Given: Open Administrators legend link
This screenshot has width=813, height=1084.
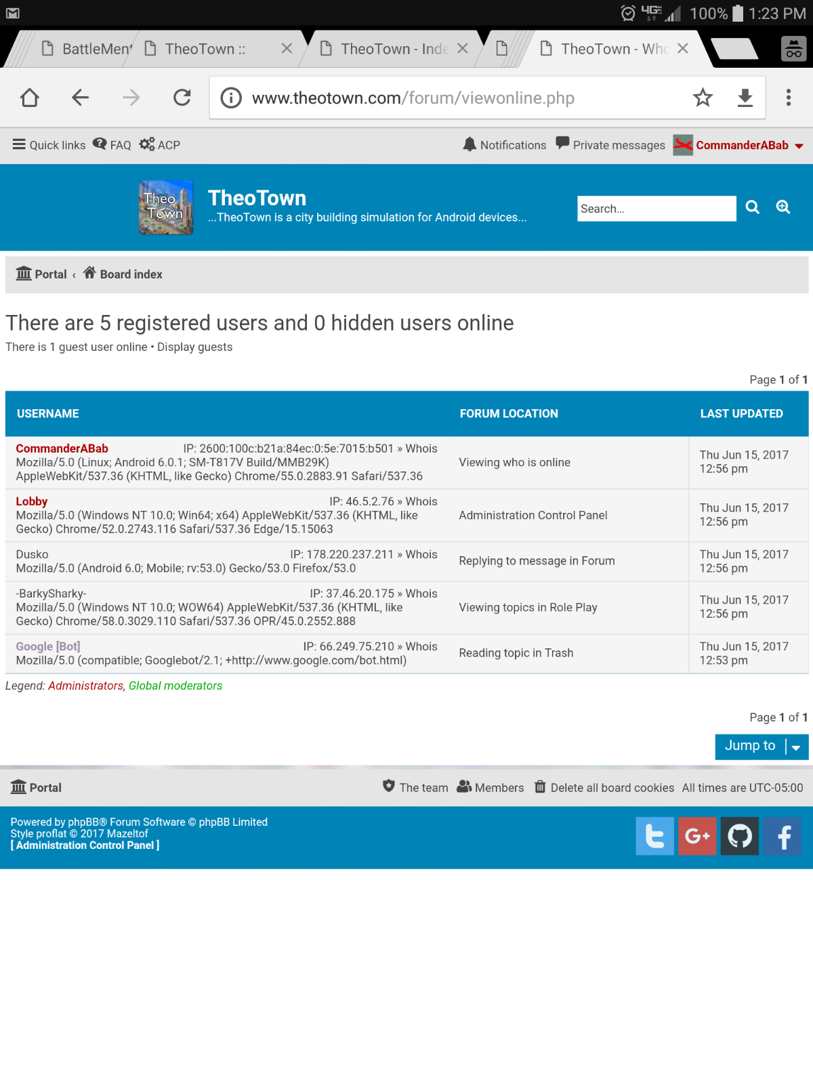Looking at the screenshot, I should coord(85,686).
